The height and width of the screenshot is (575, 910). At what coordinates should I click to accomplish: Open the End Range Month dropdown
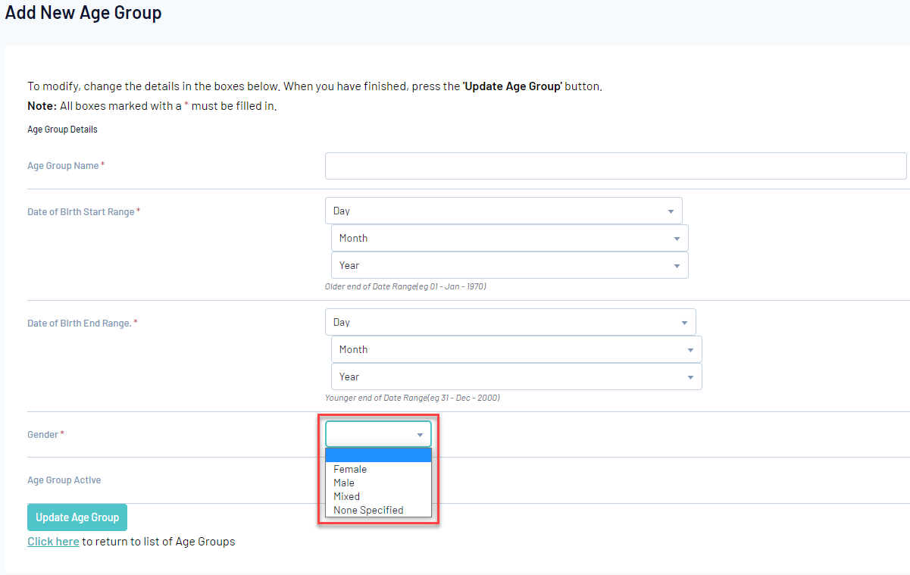click(517, 349)
